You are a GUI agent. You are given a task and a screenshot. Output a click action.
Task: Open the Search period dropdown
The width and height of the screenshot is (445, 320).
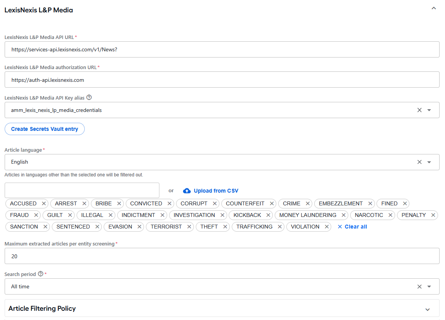[429, 286]
